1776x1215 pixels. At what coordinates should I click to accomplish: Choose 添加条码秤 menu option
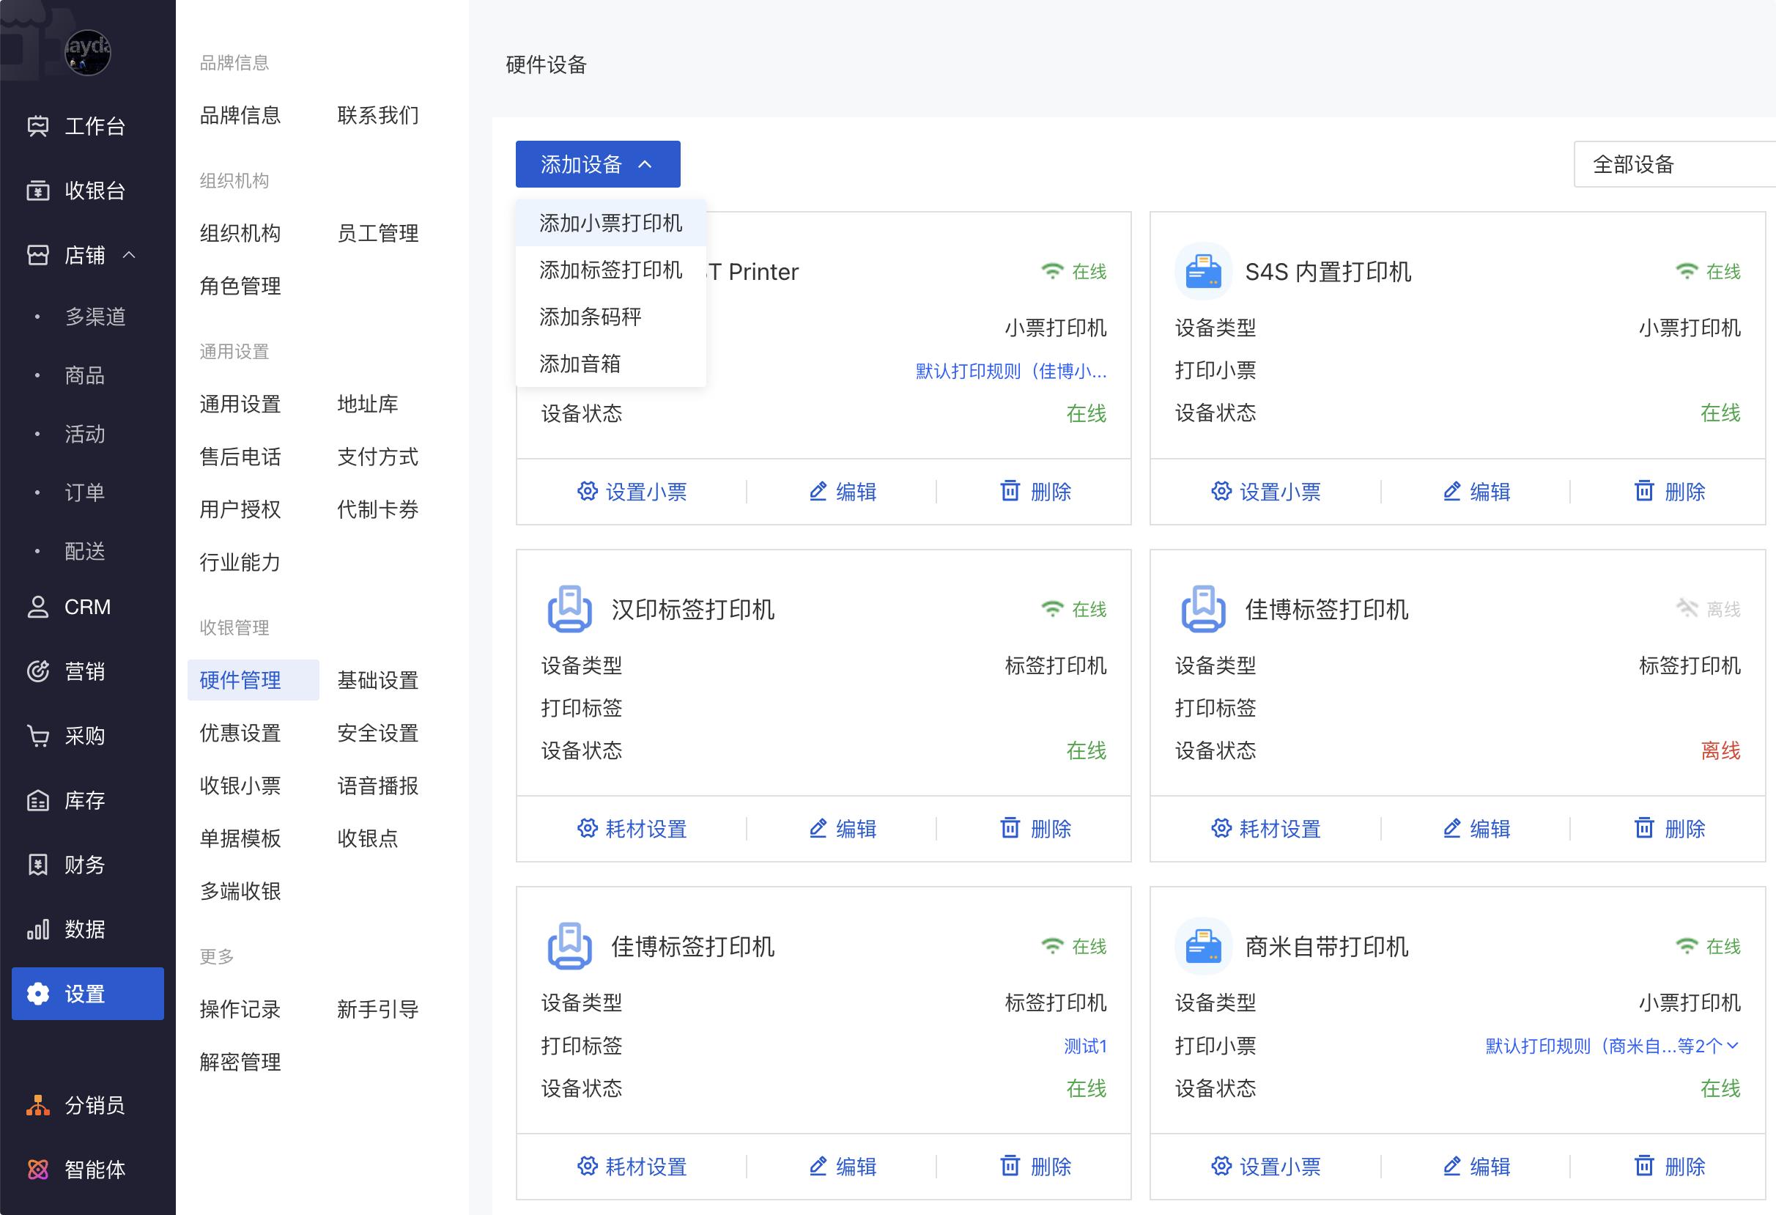pos(590,317)
